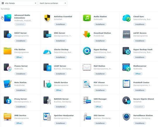The width and height of the screenshot is (158, 127).
Task: Click Installieren under LDAP Server
Action: pyautogui.click(x=61, y=74)
